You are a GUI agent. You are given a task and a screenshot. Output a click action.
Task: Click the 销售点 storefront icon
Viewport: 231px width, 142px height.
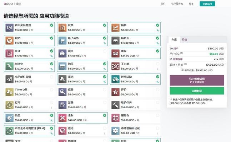(x=116, y=40)
